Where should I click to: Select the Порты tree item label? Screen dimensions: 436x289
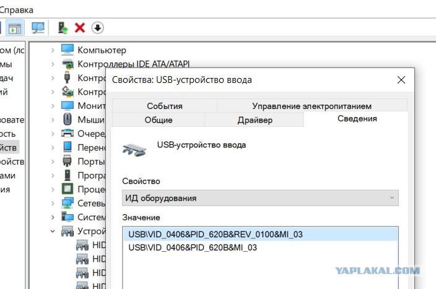click(x=91, y=162)
